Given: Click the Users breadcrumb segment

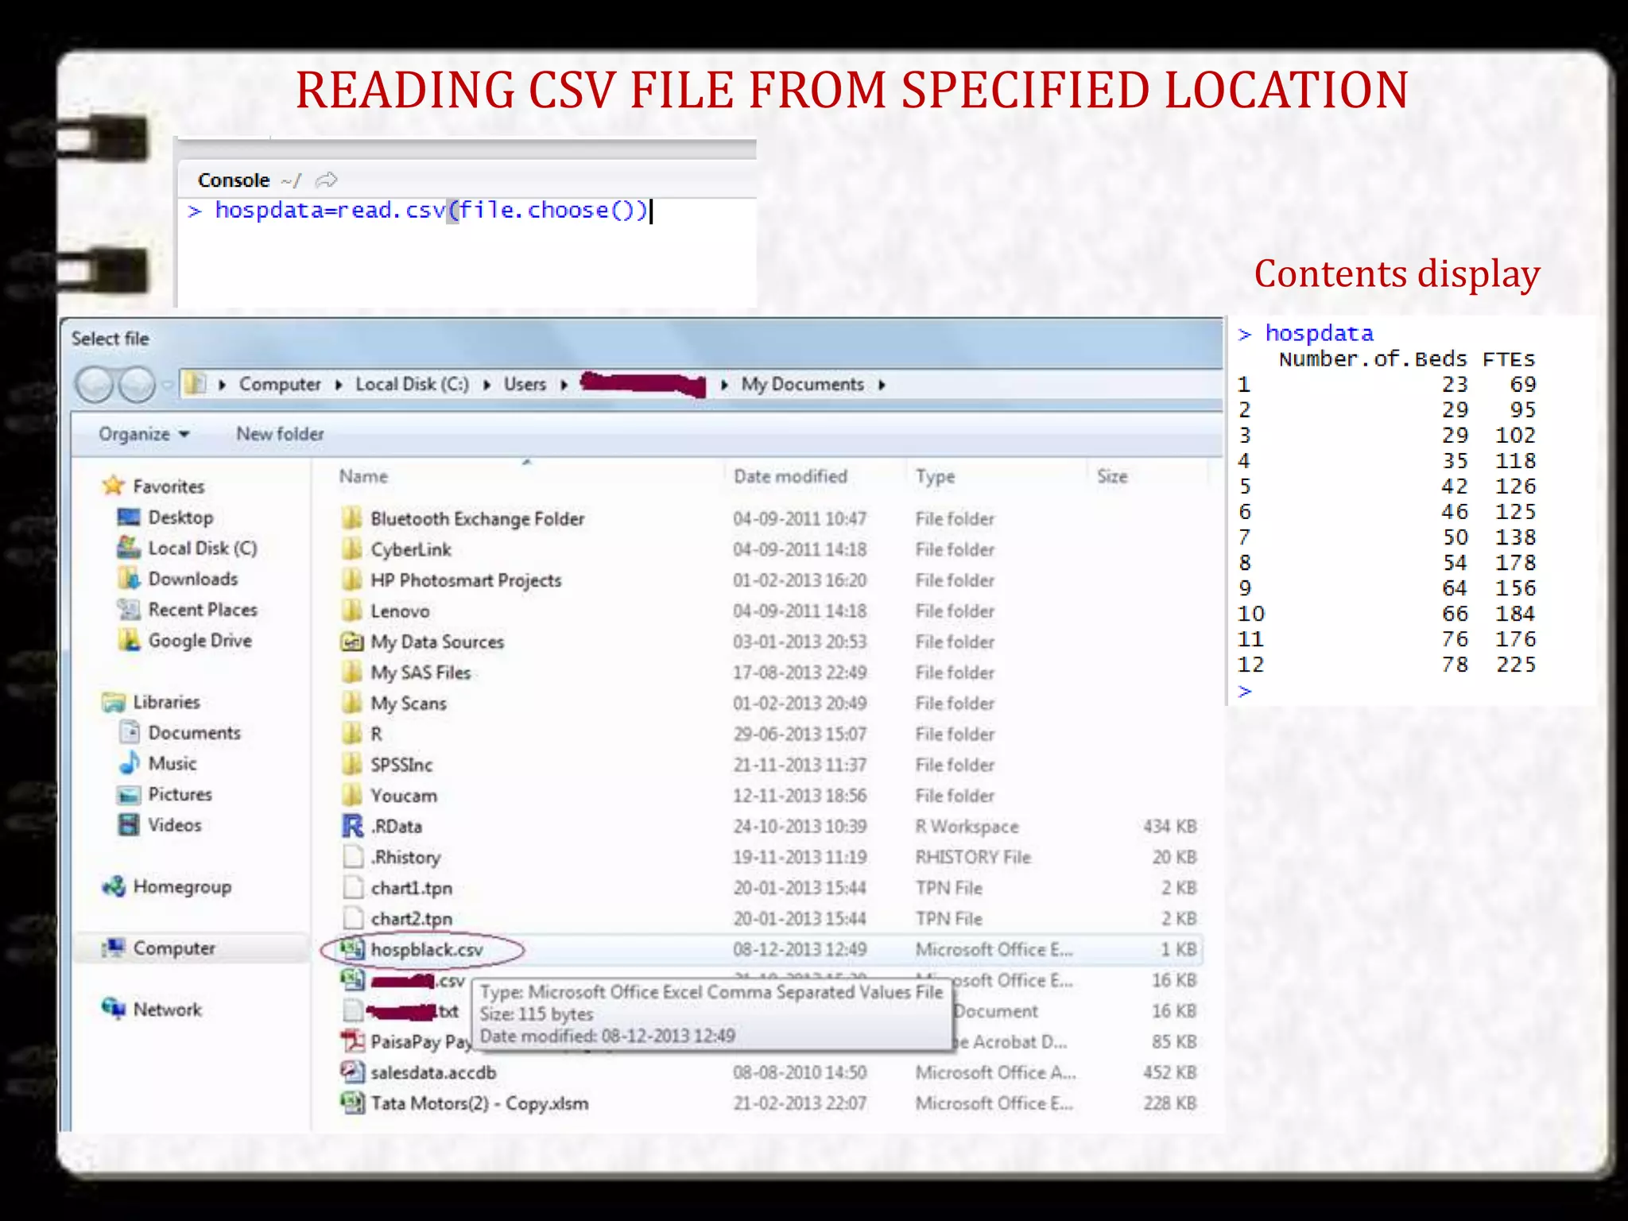Looking at the screenshot, I should coord(525,385).
